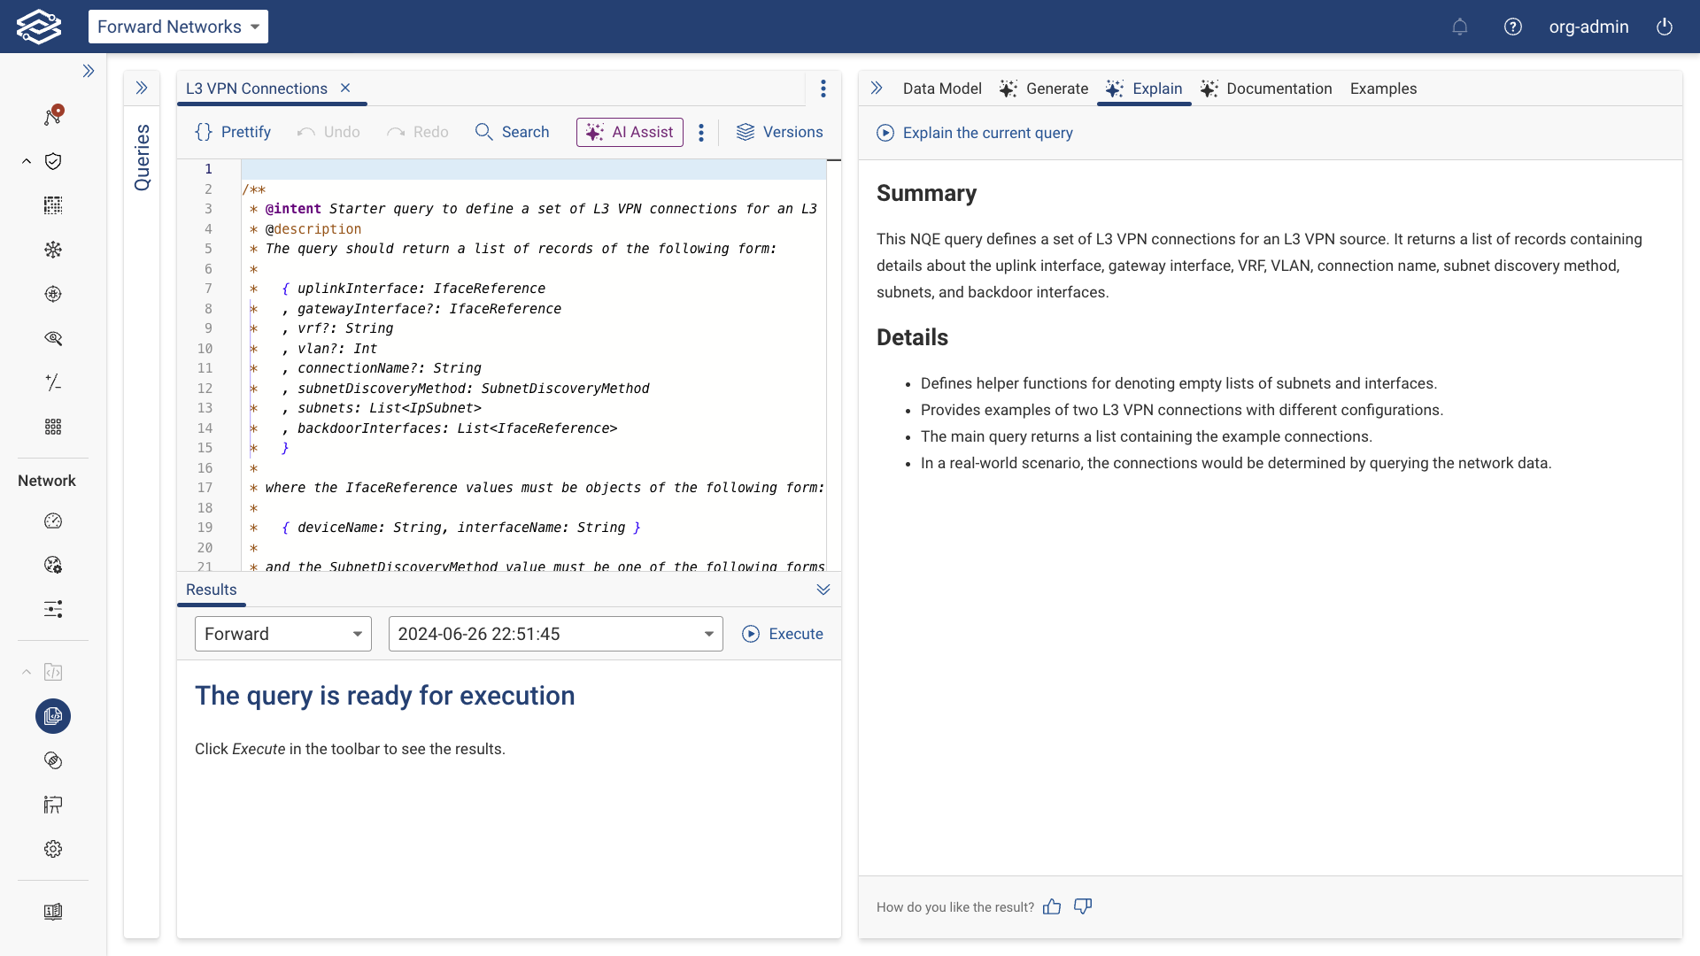
Task: Expand the Queries side panel
Action: point(142,88)
